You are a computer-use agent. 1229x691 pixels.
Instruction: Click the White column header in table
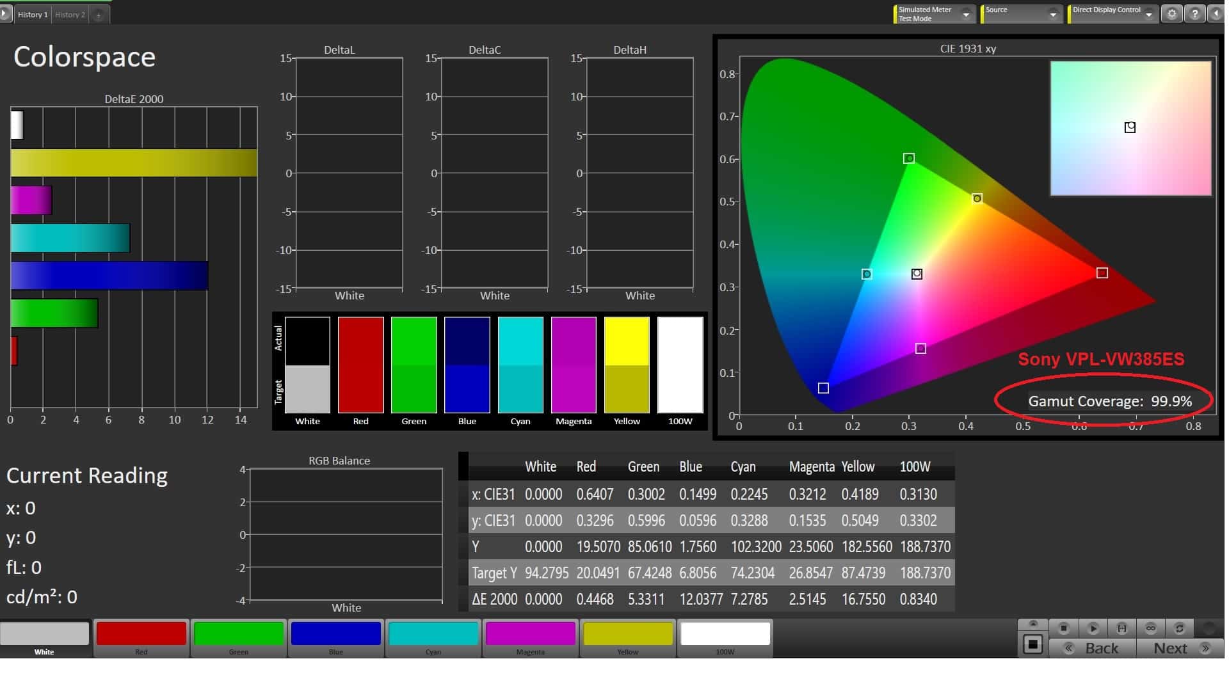(541, 467)
